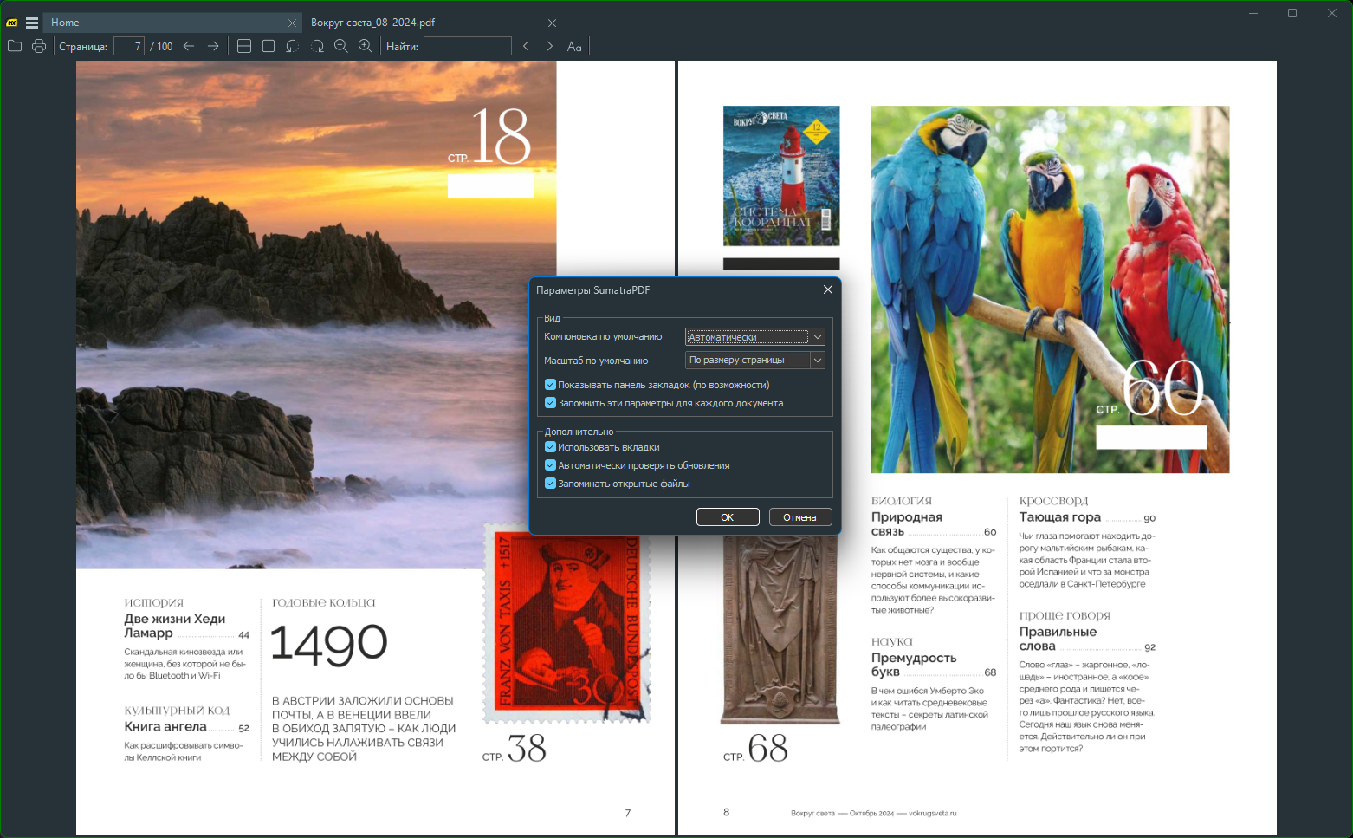Click the Отмена button
The height and width of the screenshot is (838, 1353).
(x=799, y=517)
